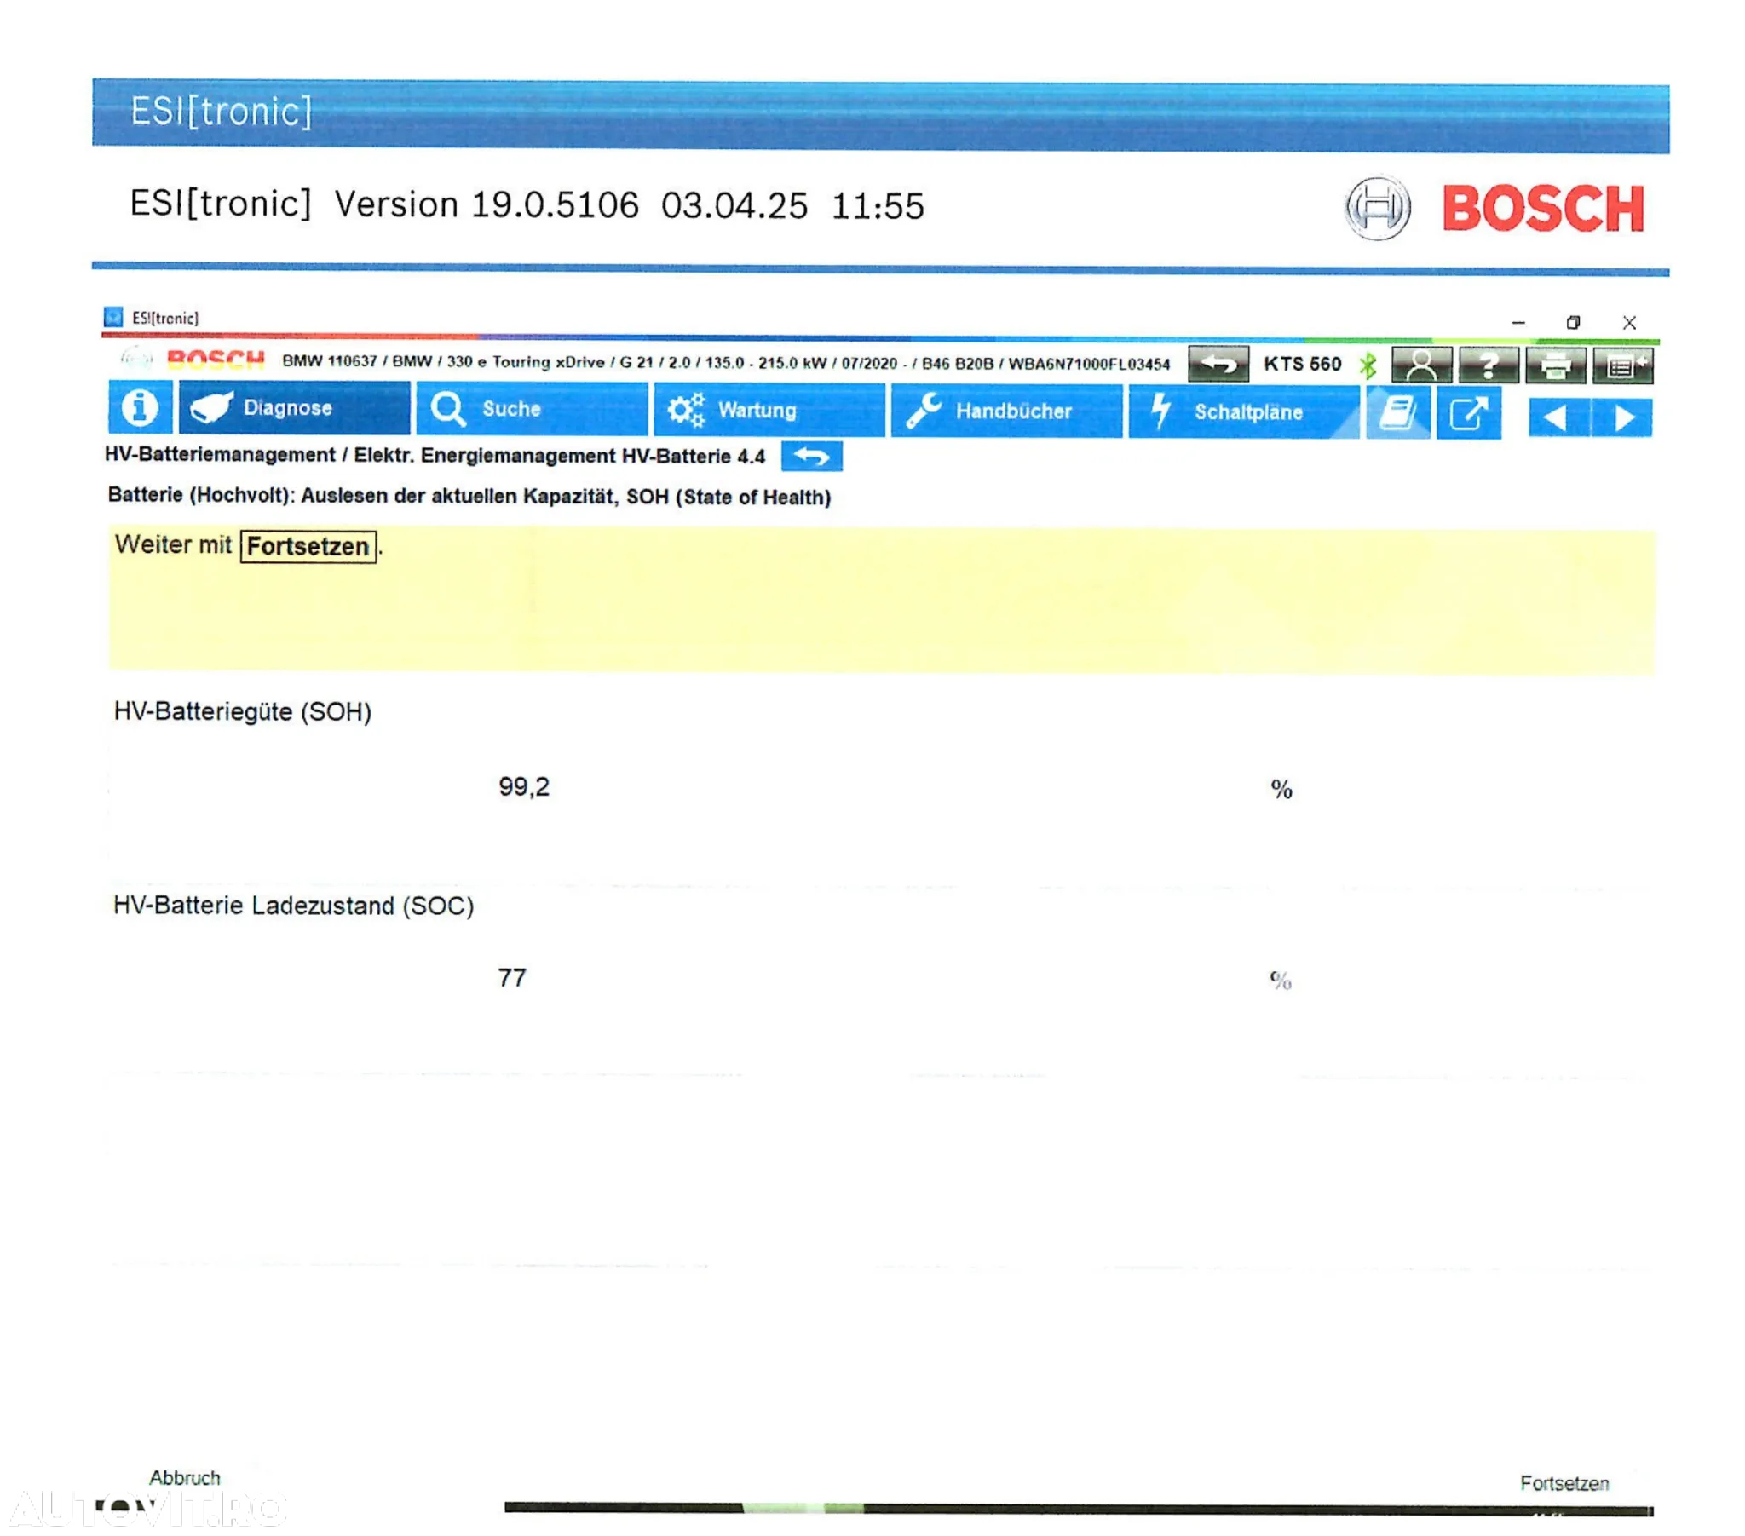Go to previous page with left arrow
Image resolution: width=1745 pixels, height=1536 pixels.
1558,417
